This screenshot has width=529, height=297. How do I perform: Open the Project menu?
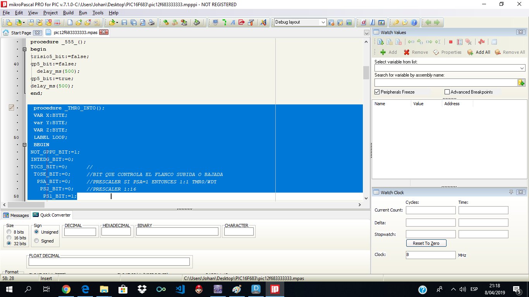[50, 13]
